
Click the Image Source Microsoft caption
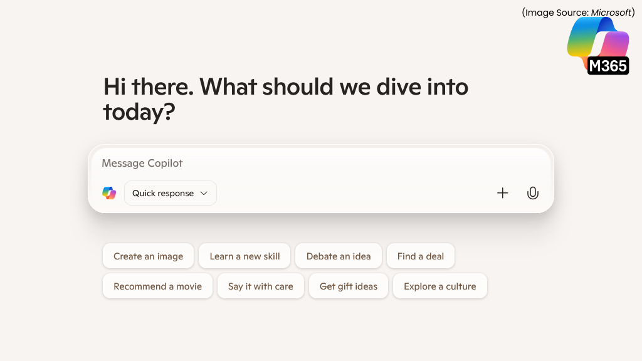pos(578,13)
